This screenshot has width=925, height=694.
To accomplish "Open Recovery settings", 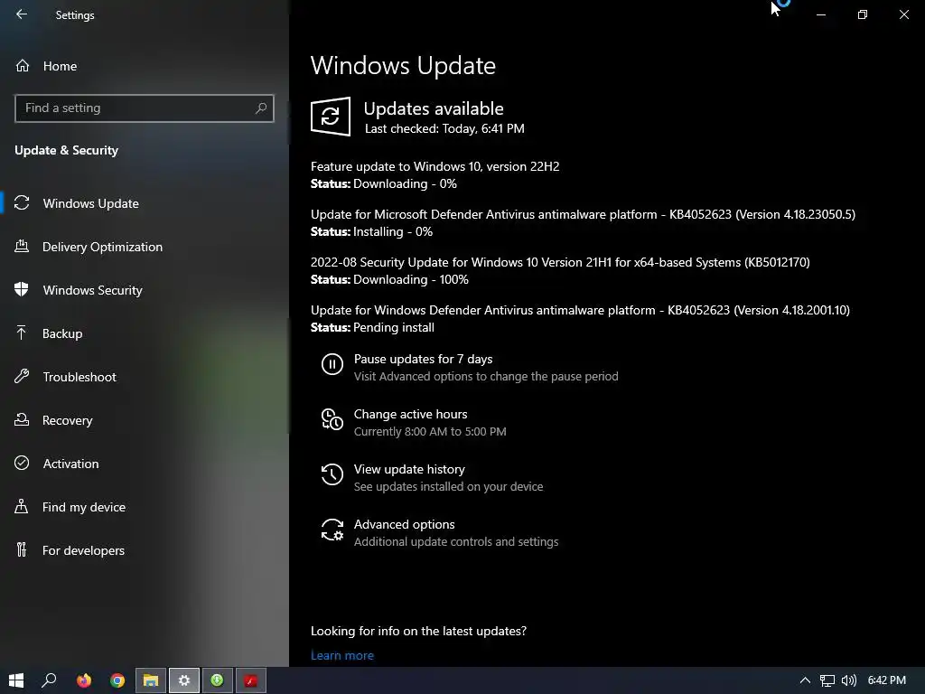I will tap(67, 420).
